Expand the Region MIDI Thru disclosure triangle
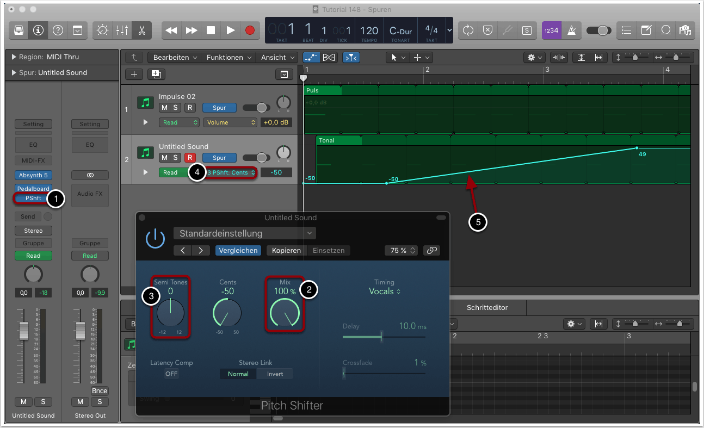Viewport: 704px width, 428px height. pyautogui.click(x=14, y=57)
